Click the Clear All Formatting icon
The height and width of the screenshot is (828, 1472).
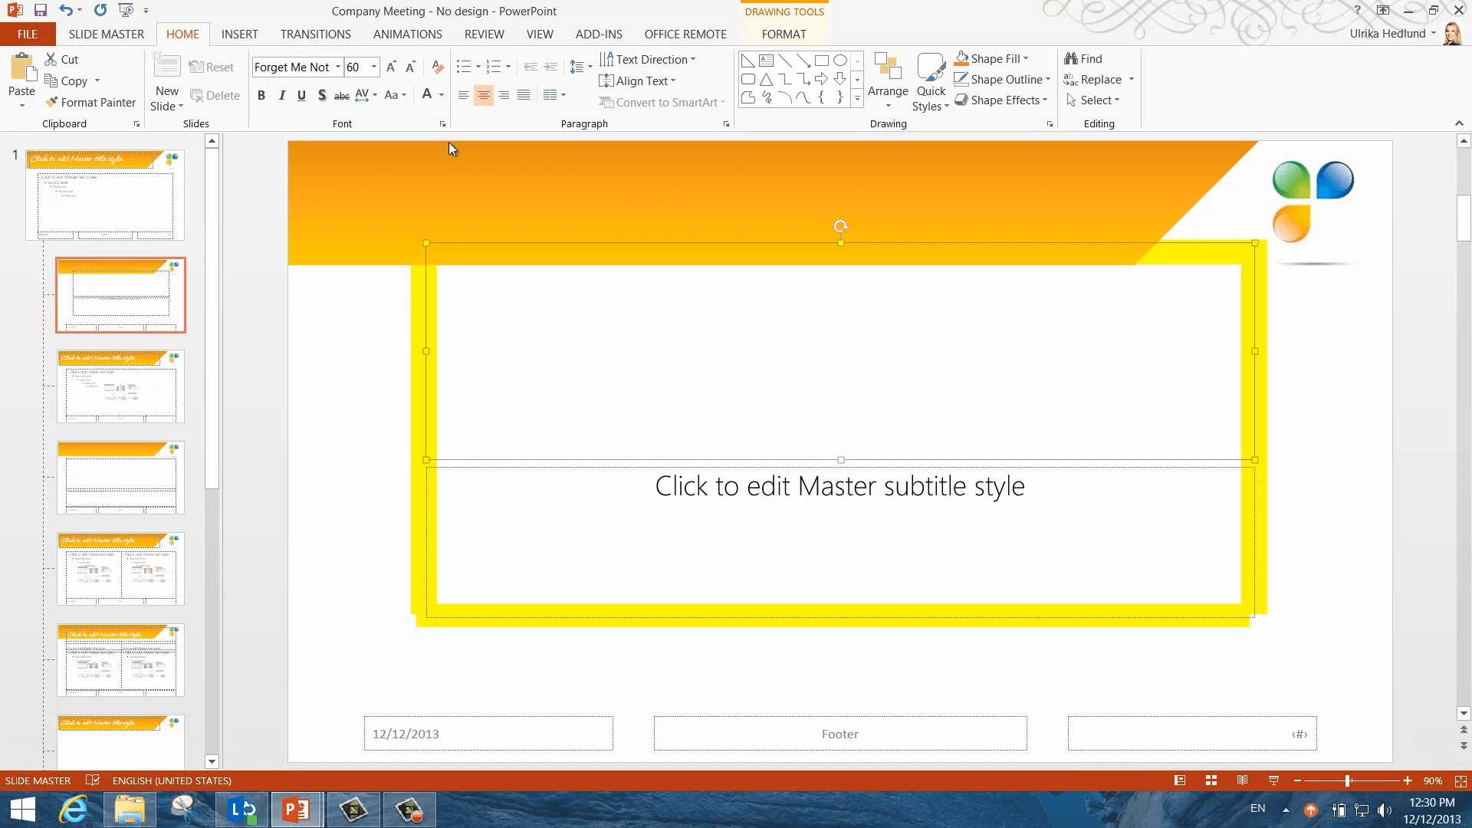(437, 67)
